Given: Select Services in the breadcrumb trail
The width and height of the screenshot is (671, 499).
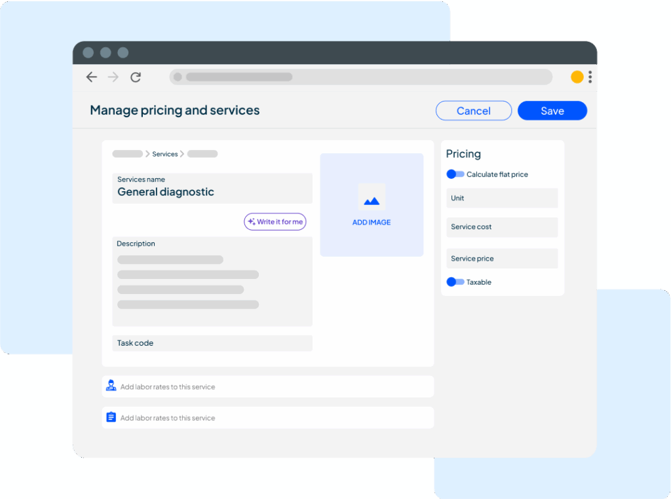Looking at the screenshot, I should [x=165, y=153].
